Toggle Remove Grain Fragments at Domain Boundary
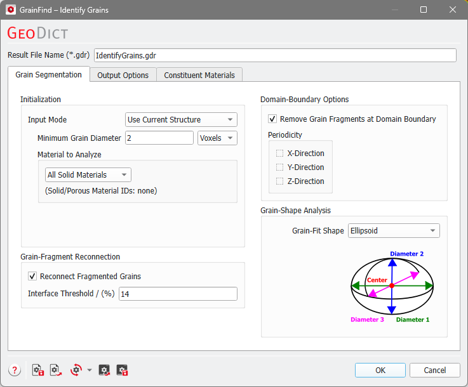Viewport: 468px width, 387px height. [x=272, y=119]
